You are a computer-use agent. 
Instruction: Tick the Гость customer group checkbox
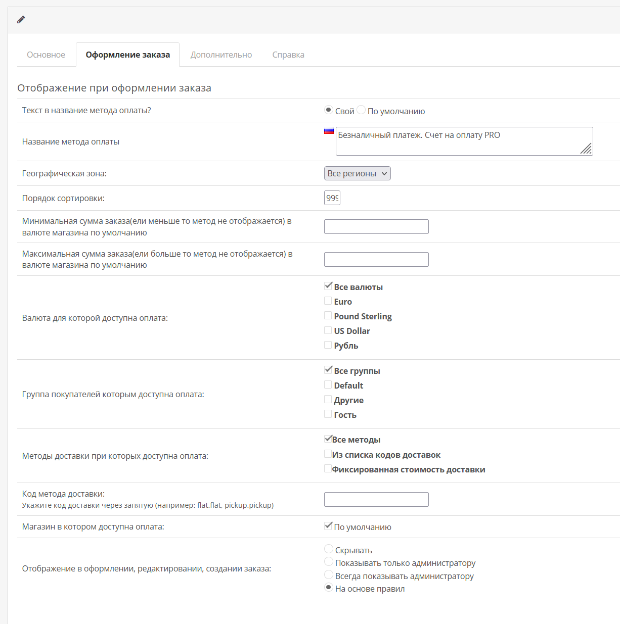coord(328,414)
